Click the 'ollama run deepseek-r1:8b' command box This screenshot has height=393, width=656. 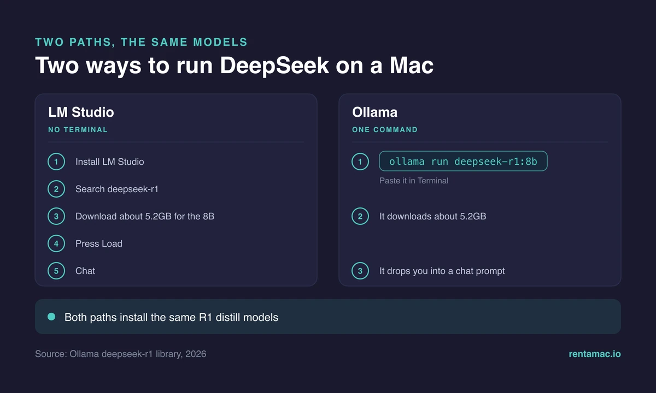click(x=463, y=161)
